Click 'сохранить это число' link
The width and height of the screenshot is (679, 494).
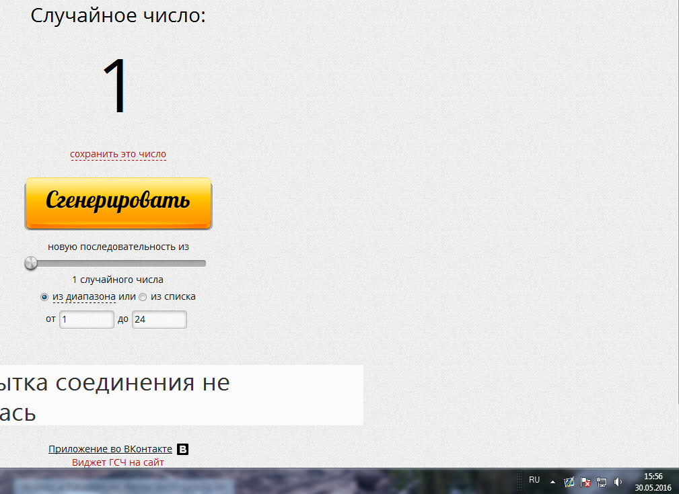point(118,155)
